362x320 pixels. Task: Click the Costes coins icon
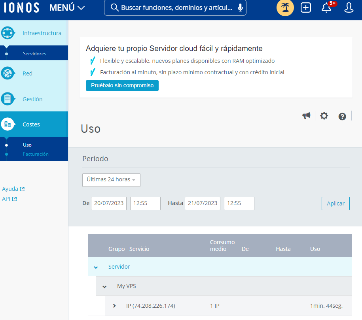tap(8, 124)
